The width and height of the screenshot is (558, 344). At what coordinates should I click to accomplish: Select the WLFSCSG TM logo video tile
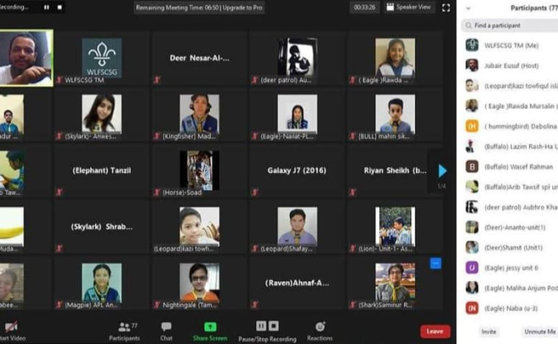tap(101, 58)
